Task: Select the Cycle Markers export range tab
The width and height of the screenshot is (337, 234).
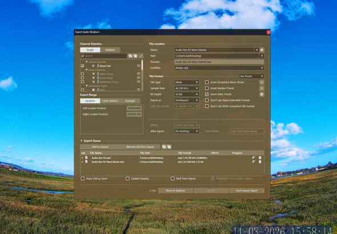Action: pyautogui.click(x=110, y=101)
